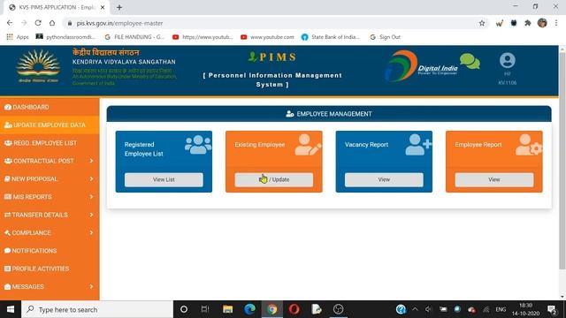
Task: Open the Apps bookmark shortcut
Action: pyautogui.click(x=18, y=37)
